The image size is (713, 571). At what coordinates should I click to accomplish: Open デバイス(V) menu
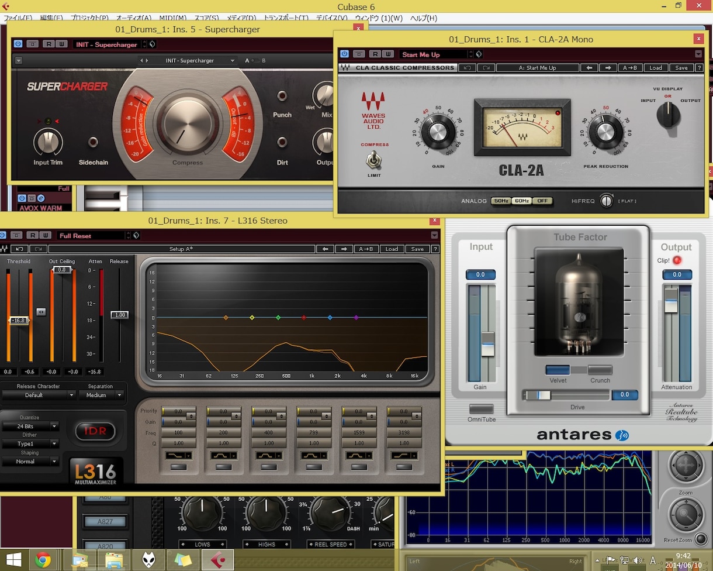click(331, 18)
